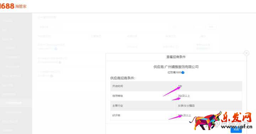Click the blue 关闭 button in the dialog
This screenshot has width=256, height=134.
click(236, 130)
